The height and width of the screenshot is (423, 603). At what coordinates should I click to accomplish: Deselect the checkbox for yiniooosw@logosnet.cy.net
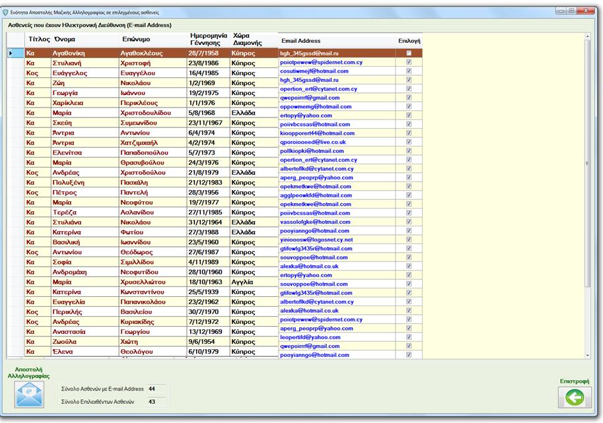(x=409, y=240)
